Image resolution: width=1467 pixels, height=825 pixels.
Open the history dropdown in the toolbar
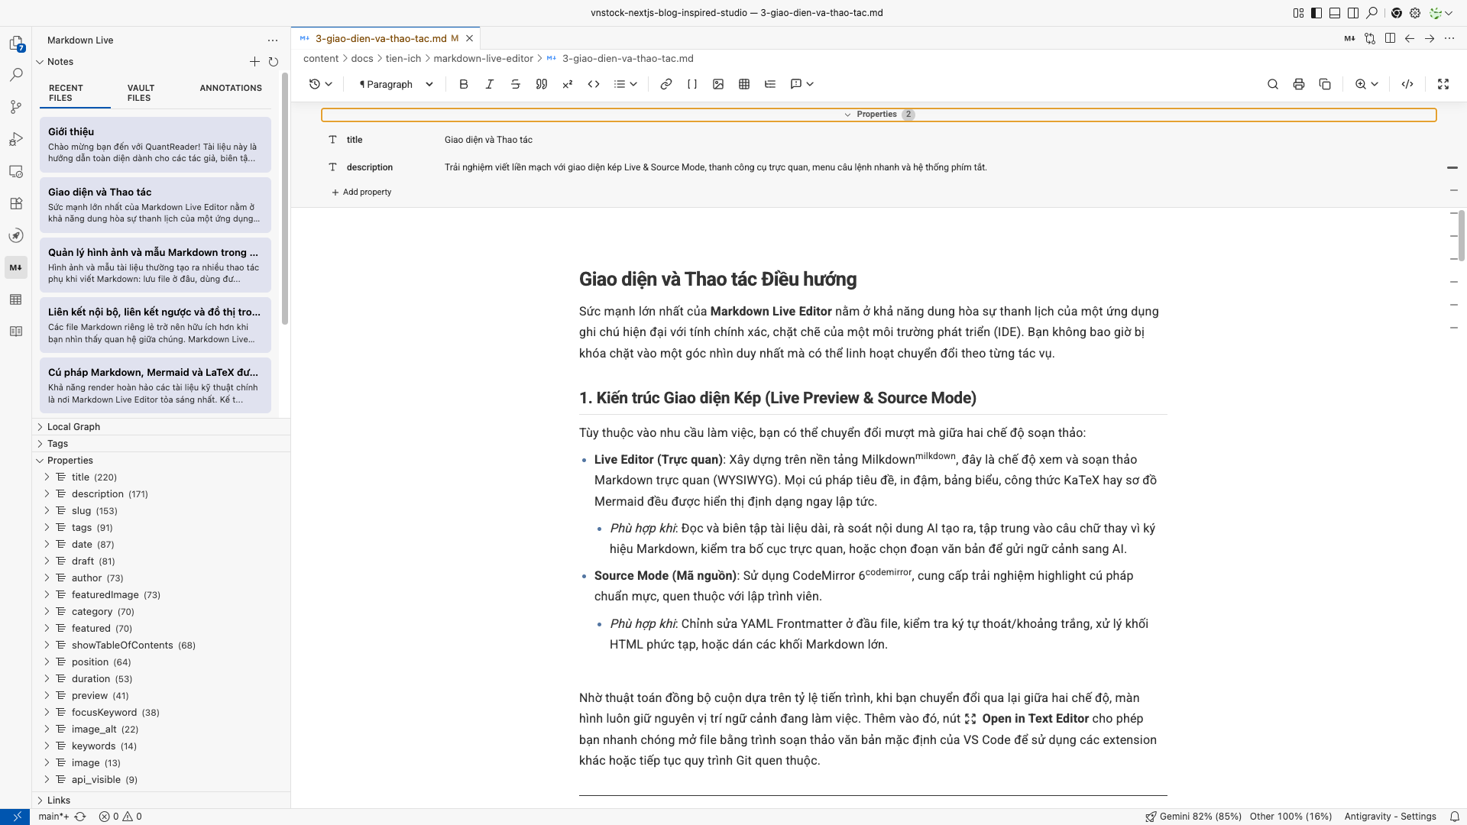click(x=321, y=84)
